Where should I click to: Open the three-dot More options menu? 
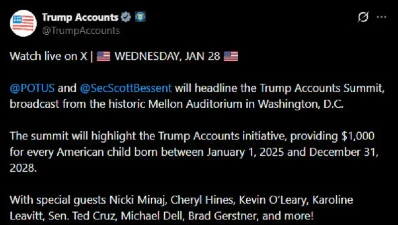[381, 17]
